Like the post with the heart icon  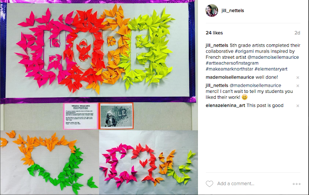209,183
